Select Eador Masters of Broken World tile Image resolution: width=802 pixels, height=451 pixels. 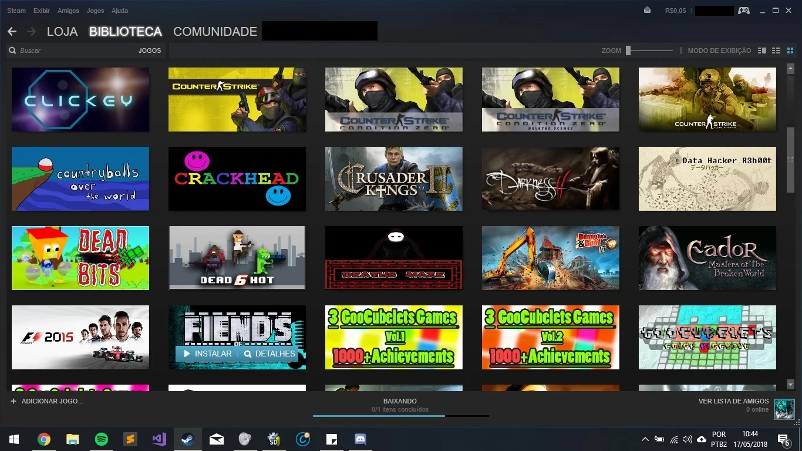pos(707,258)
